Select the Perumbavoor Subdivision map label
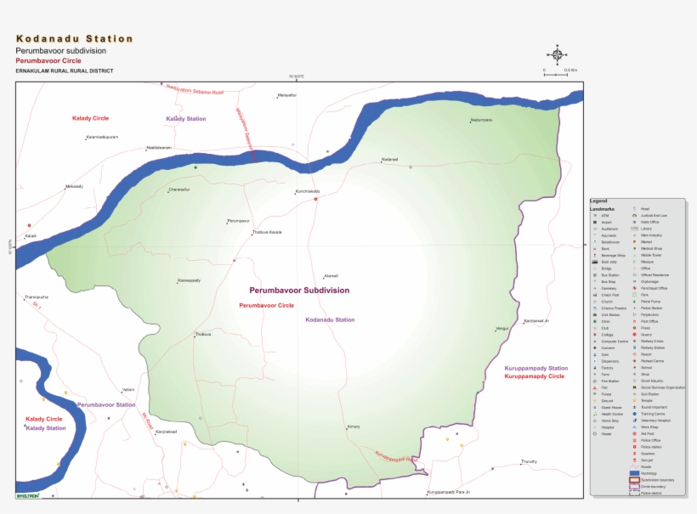697x514 pixels. point(298,290)
